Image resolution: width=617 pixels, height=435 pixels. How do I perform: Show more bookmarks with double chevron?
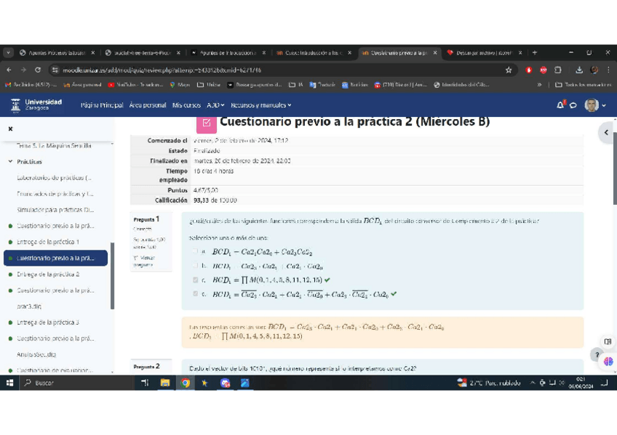[539, 84]
